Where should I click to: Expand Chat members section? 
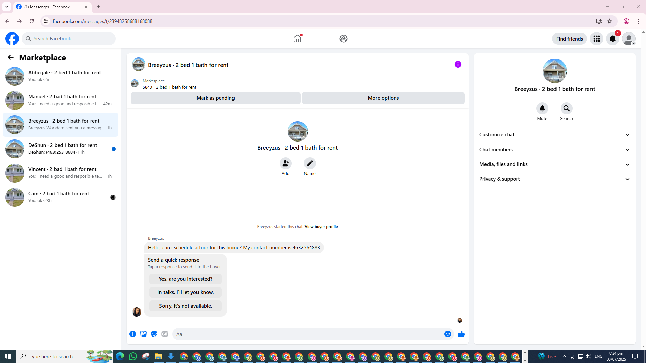554,150
